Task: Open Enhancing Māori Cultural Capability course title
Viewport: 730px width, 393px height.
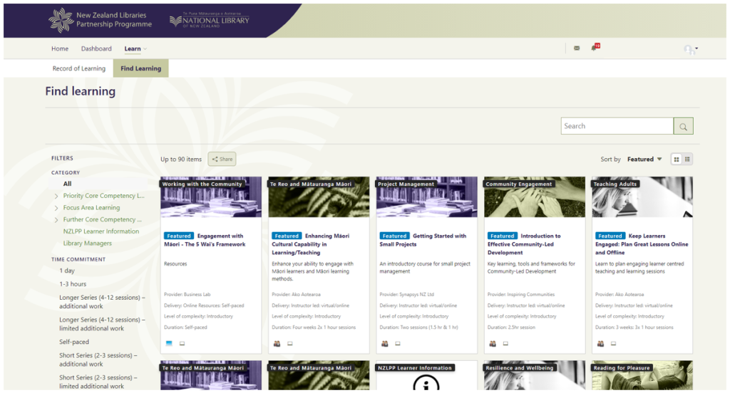Action: pos(311,244)
